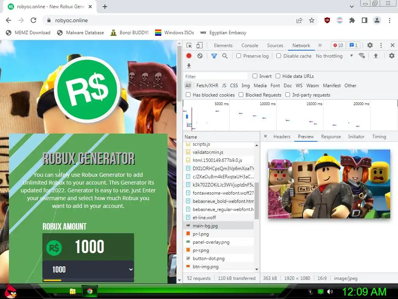Open the Chrome three-dot menu
Screen dimensions: 398x299
[x=389, y=20]
